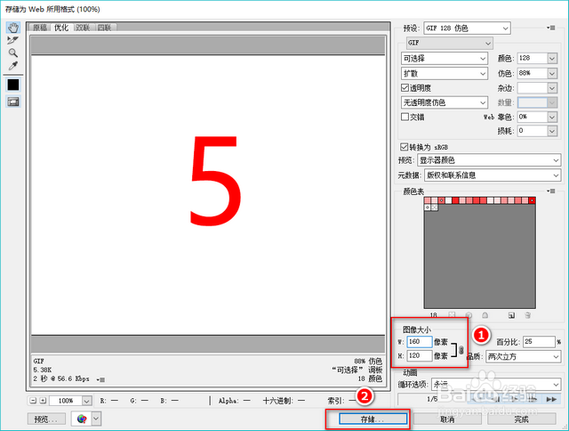The image size is (569, 431).
Task: Click the lock selected color icon
Action: pos(485,315)
